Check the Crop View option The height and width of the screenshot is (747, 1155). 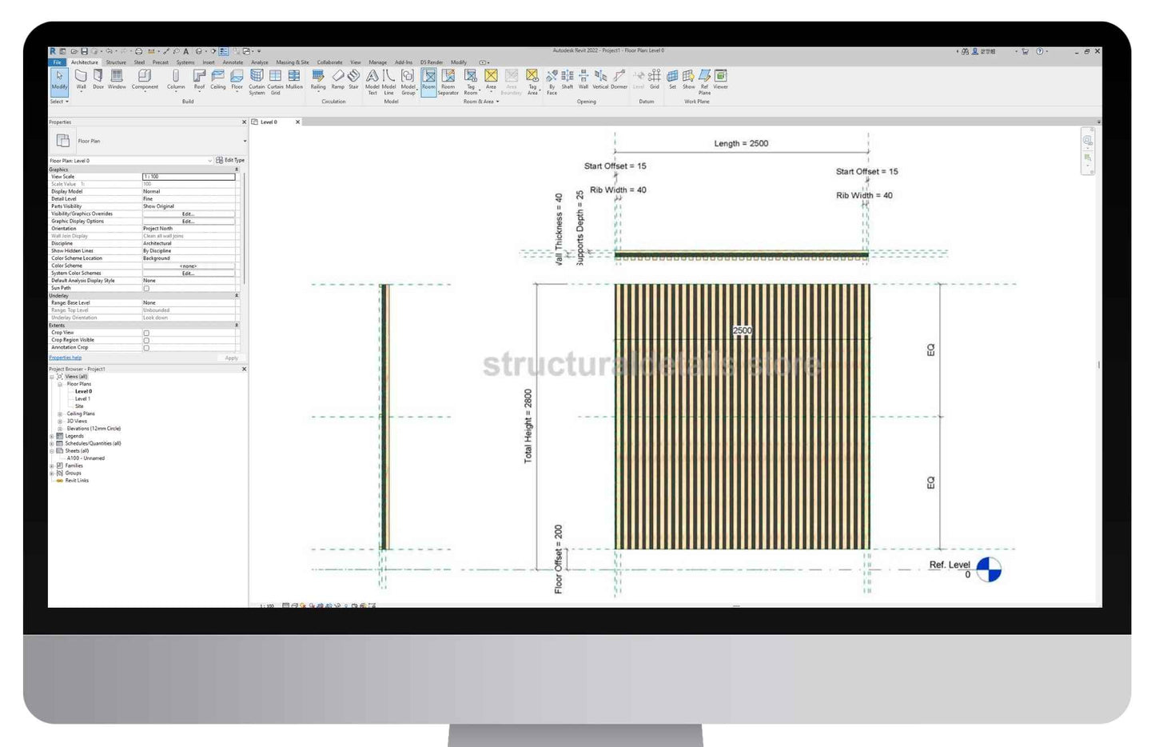pos(146,333)
